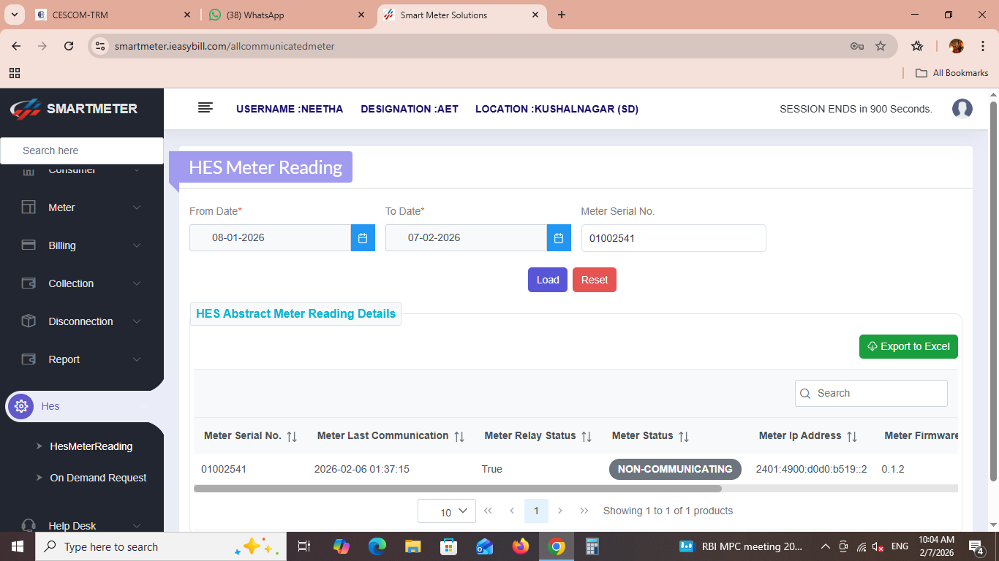This screenshot has width=999, height=561.
Task: Switch to the WhatsApp tab
Action: click(x=287, y=15)
